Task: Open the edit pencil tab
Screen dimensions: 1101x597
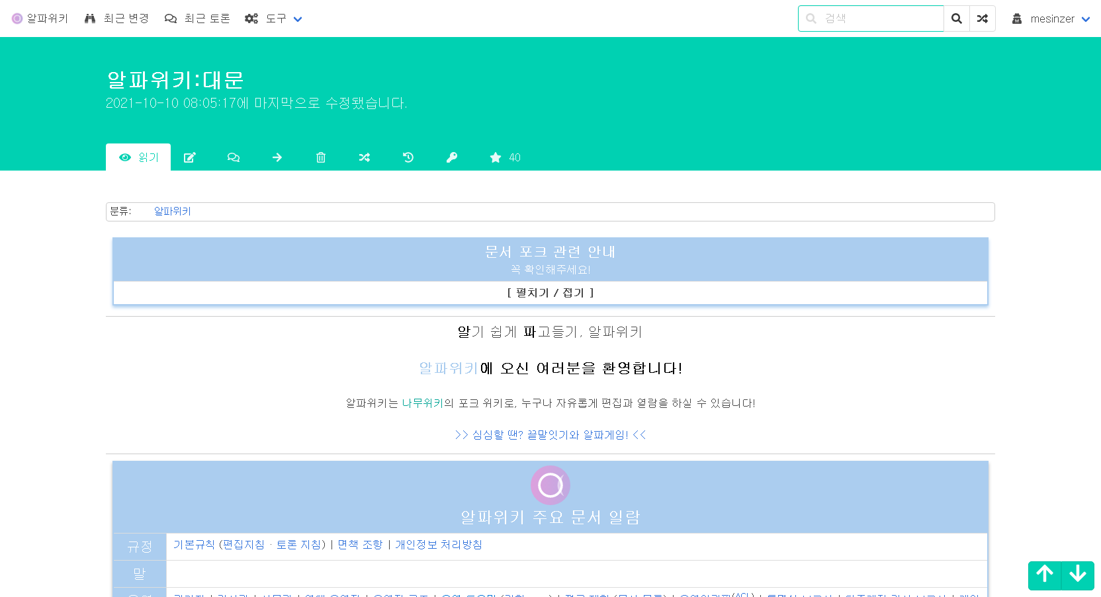Action: tap(190, 157)
